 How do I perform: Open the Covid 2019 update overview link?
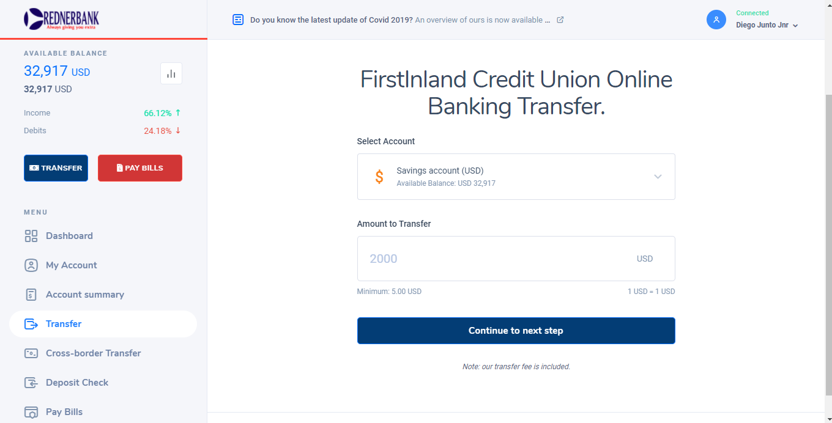coord(478,20)
